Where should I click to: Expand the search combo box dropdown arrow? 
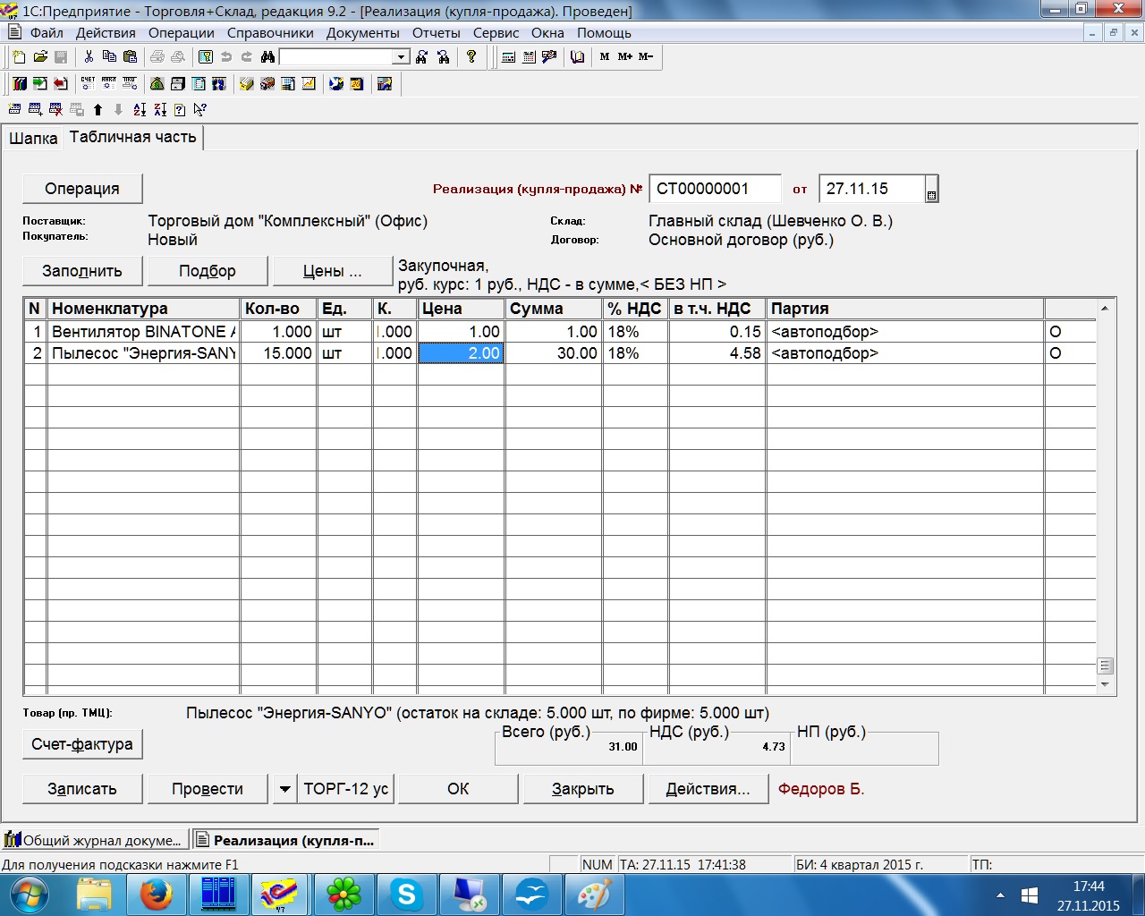click(x=402, y=57)
